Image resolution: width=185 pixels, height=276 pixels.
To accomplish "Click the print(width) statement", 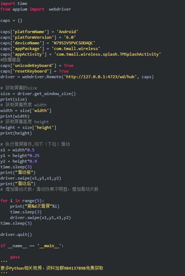I will [x=15, y=116].
